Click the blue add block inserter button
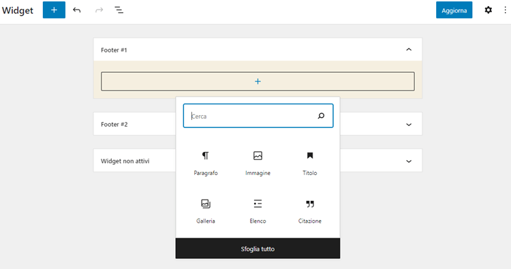This screenshot has height=269, width=511. (54, 10)
